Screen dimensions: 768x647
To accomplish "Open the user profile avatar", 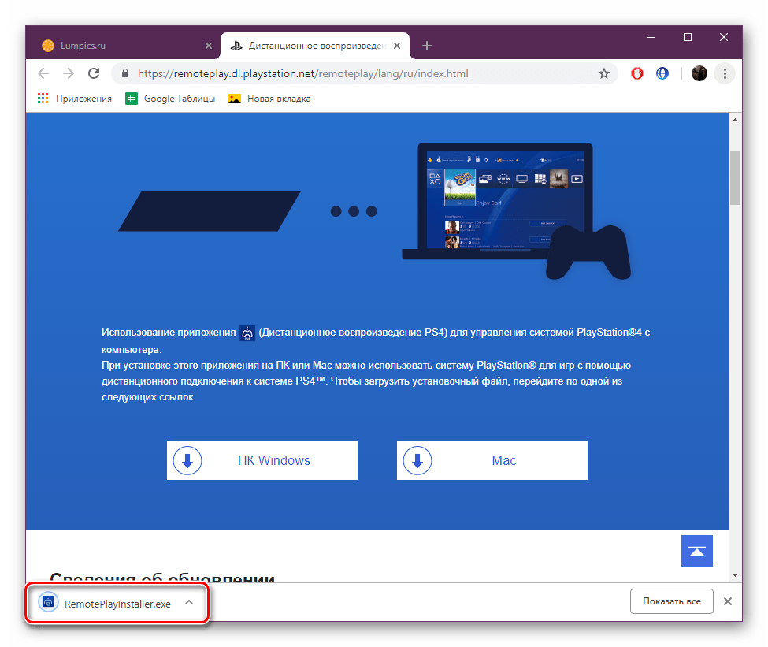I will coord(699,73).
